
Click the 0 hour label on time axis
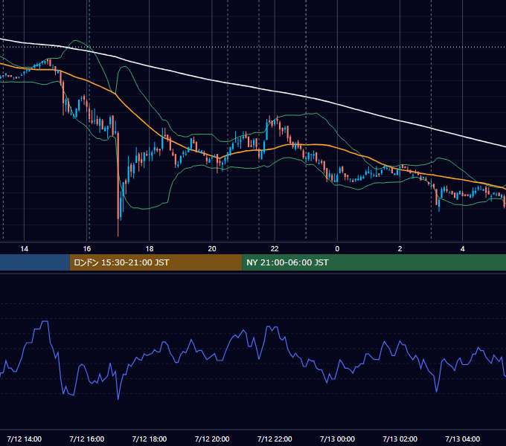(337, 249)
